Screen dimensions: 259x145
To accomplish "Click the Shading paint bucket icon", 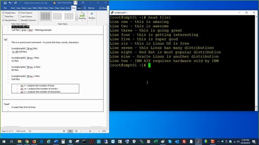I will tap(82, 14).
